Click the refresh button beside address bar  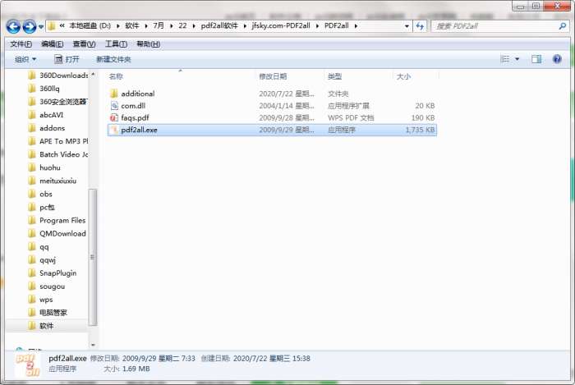(x=420, y=26)
